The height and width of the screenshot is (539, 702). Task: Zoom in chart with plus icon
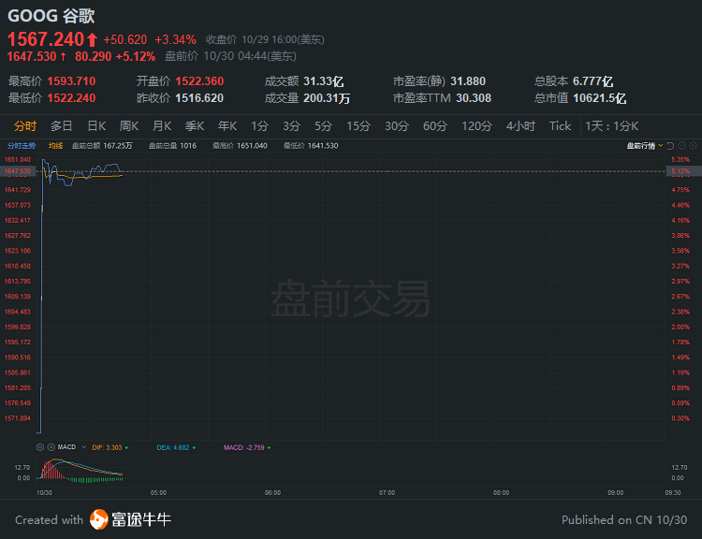693,145
